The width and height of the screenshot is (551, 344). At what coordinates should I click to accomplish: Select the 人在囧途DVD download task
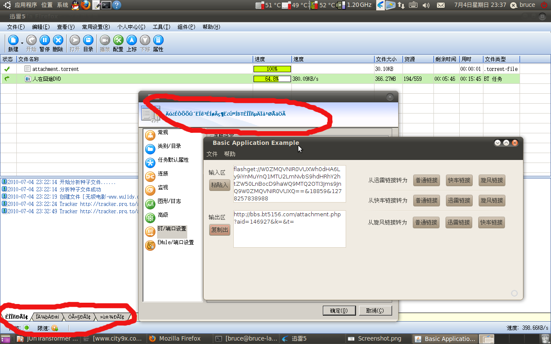pos(260,79)
